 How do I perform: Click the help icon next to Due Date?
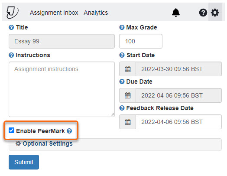[122, 81]
